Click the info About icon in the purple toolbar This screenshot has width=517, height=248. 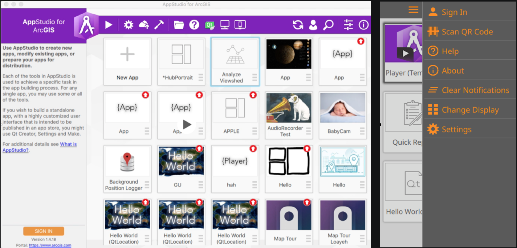coord(364,25)
